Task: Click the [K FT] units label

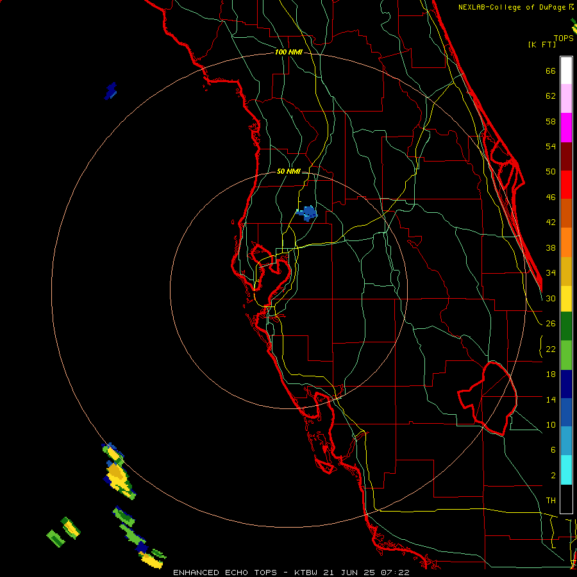Action: pos(542,44)
